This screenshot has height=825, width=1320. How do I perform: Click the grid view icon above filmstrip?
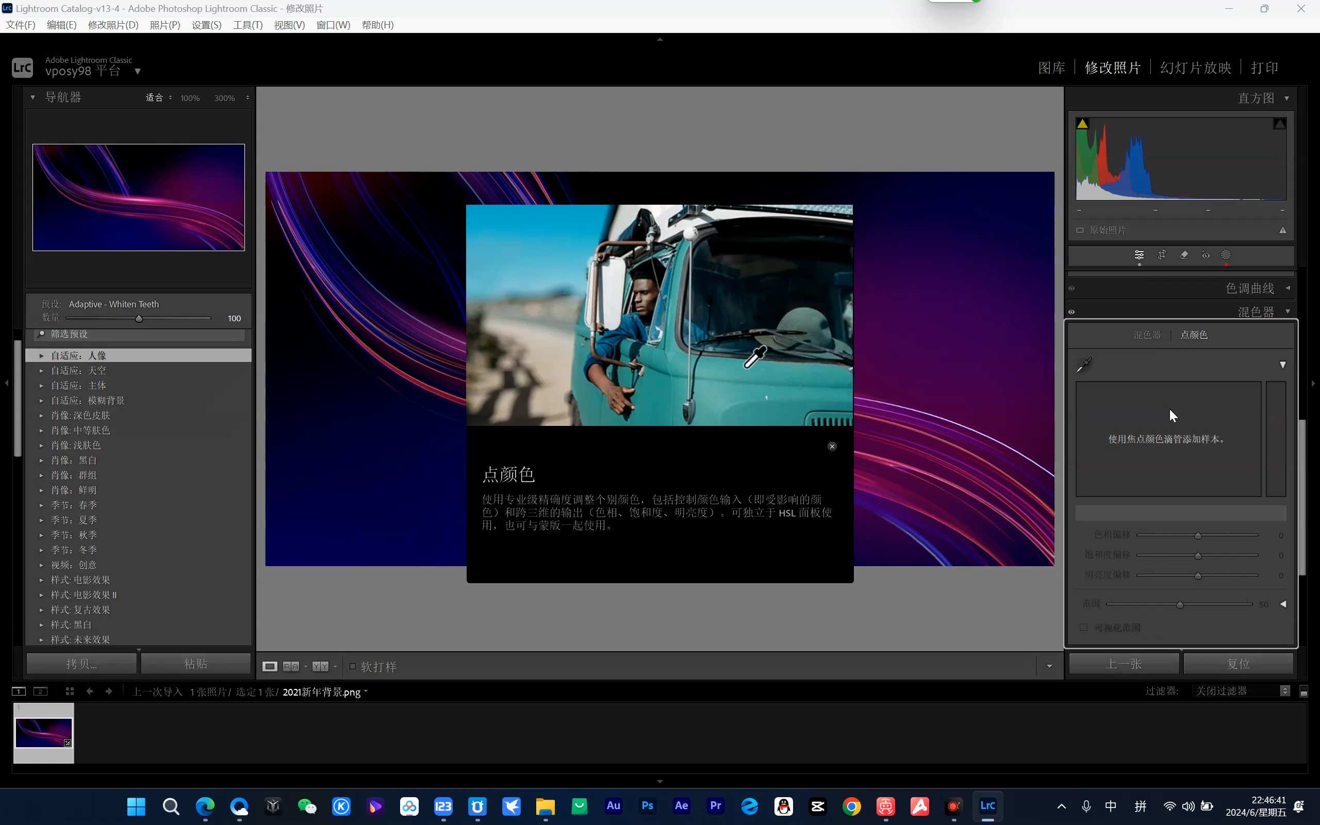click(70, 691)
